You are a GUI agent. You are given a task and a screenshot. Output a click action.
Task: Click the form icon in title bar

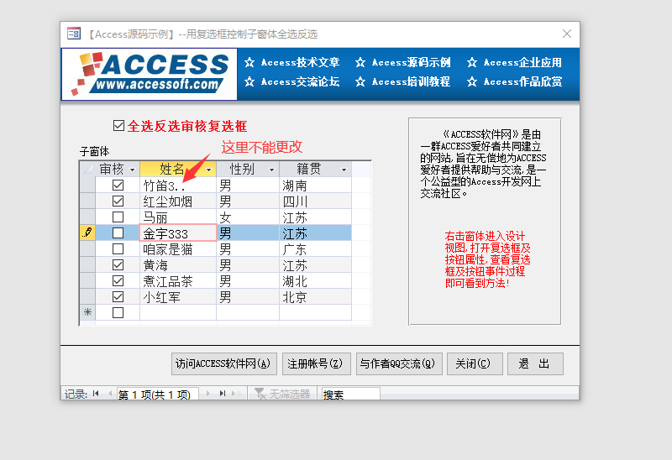coord(74,34)
